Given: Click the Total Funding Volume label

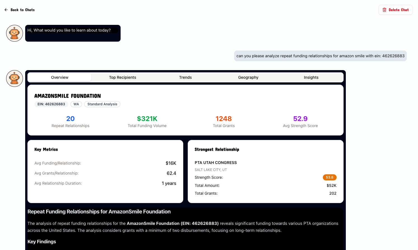Looking at the screenshot, I should tap(147, 126).
